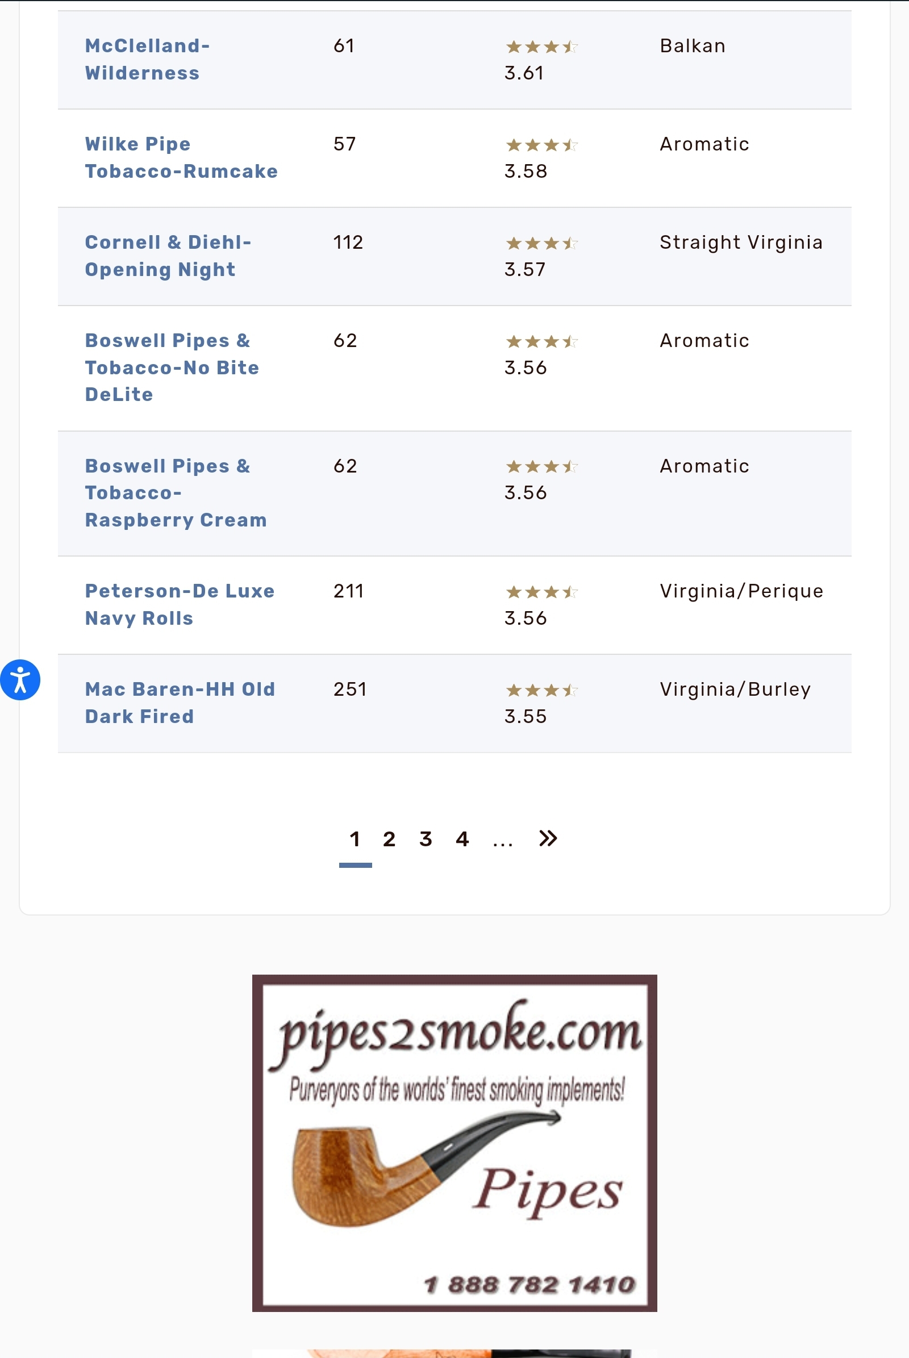Expand the pagination ellipsis
This screenshot has height=1358, width=909.
click(x=503, y=842)
